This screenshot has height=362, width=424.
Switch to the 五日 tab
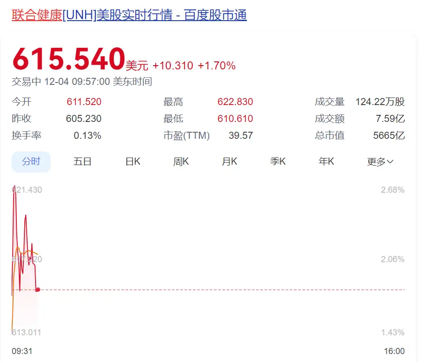pyautogui.click(x=82, y=161)
